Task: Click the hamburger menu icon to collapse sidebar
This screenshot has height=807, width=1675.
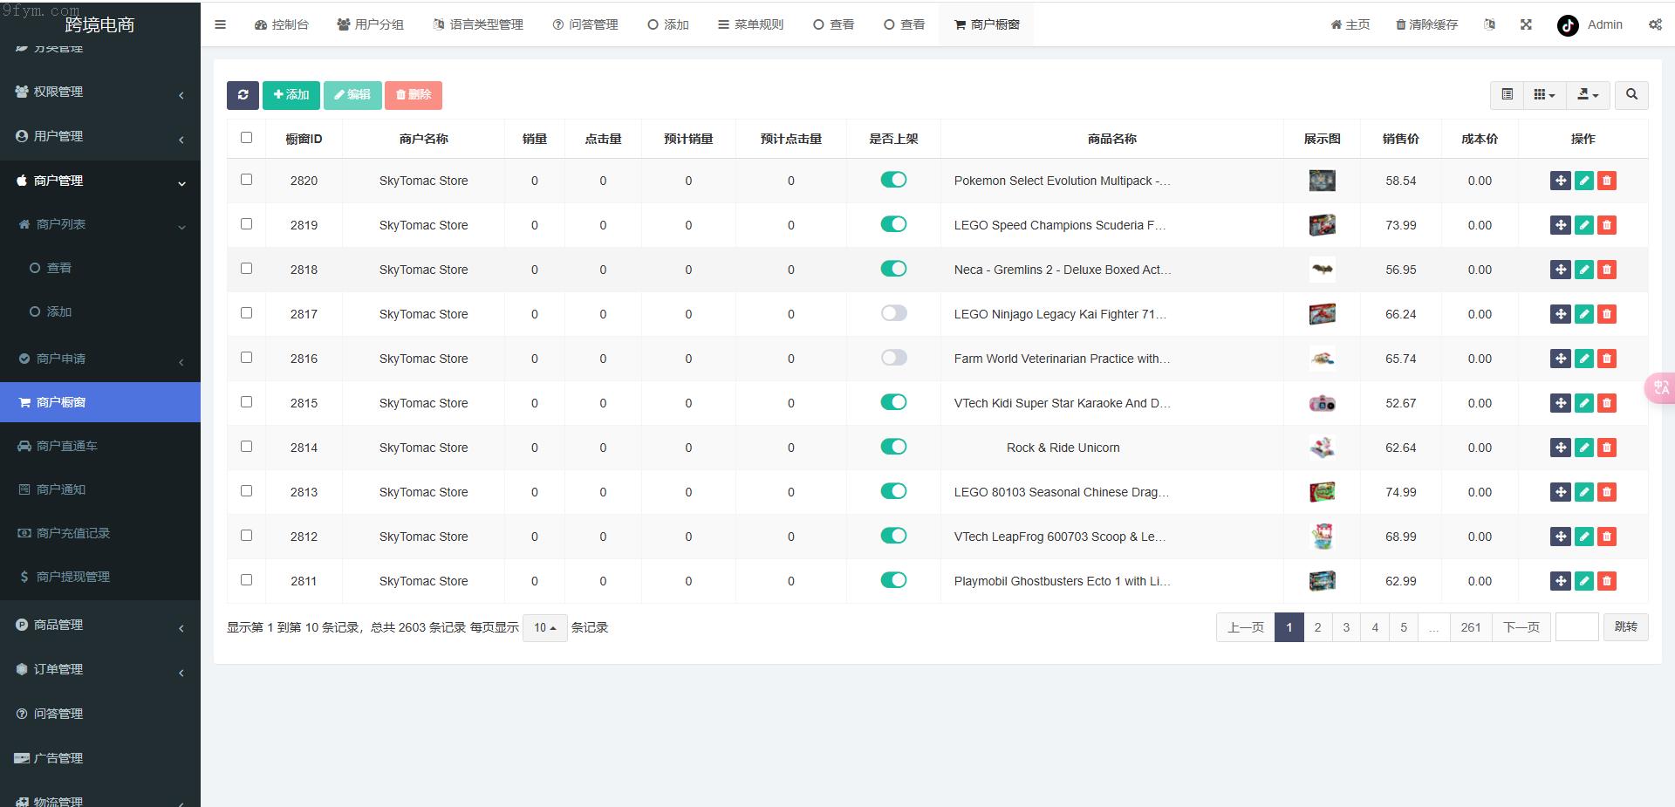Action: pos(221,24)
